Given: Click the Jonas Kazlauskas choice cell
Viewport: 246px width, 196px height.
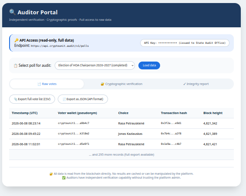Looking at the screenshot, I should point(130,134).
